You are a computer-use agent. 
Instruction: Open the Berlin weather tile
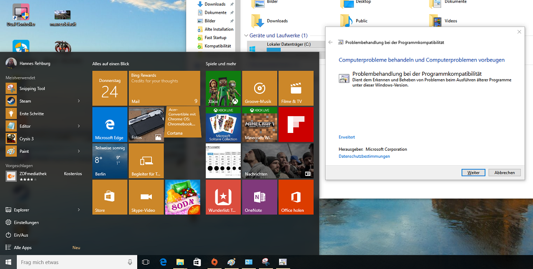[x=110, y=161]
